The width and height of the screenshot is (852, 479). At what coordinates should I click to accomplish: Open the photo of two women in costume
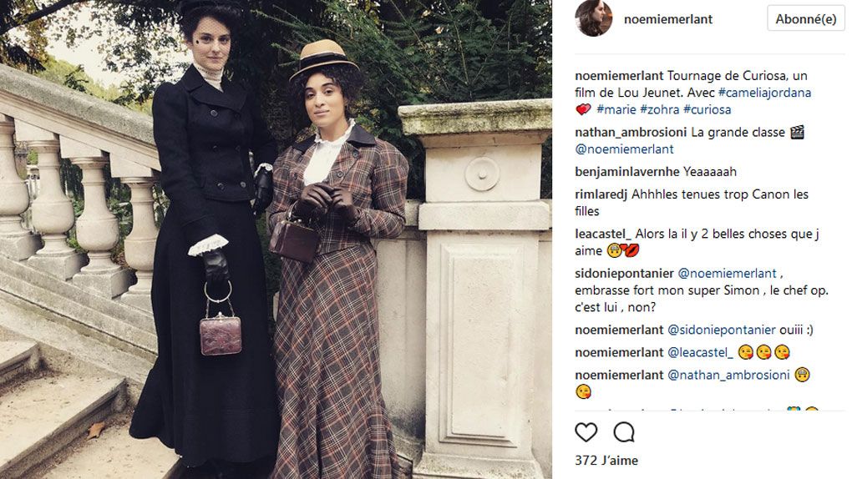276,239
